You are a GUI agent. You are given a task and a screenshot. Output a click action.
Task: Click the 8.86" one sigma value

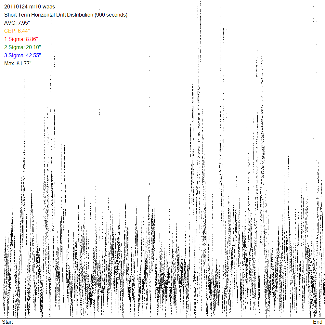tap(32, 39)
